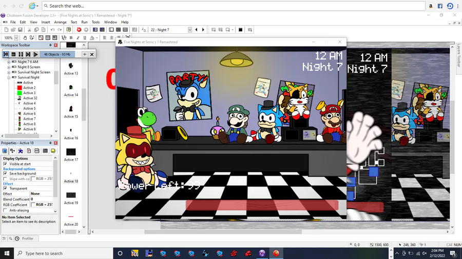Screen dimensions: 462x259
Task: Toggle Underline text formatting
Action: [x=85, y=37]
